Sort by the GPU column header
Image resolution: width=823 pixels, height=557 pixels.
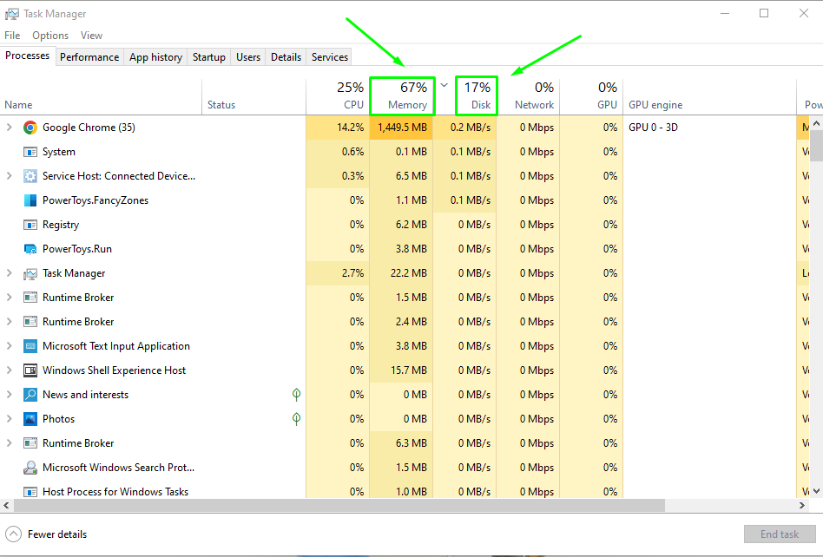tap(591, 96)
